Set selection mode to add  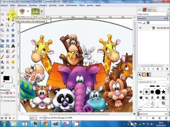pos(11,93)
